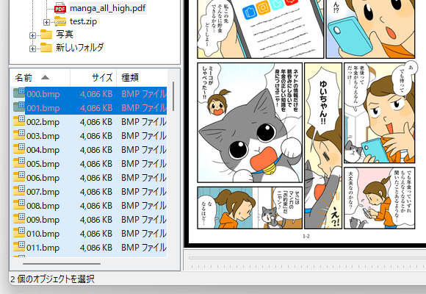Select the file name 003.bmp

coord(43,136)
